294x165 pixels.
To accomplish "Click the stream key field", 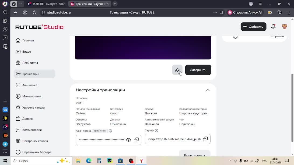I will [x=108, y=140].
